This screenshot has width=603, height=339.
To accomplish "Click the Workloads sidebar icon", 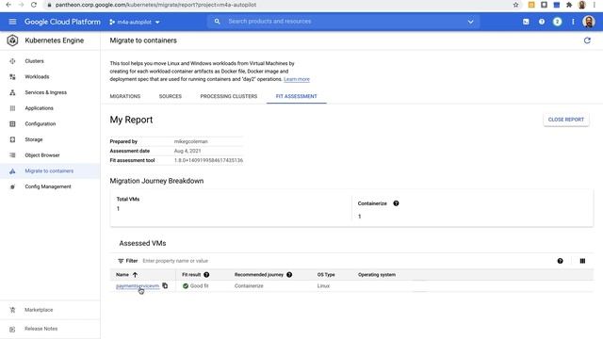I will click(x=12, y=77).
